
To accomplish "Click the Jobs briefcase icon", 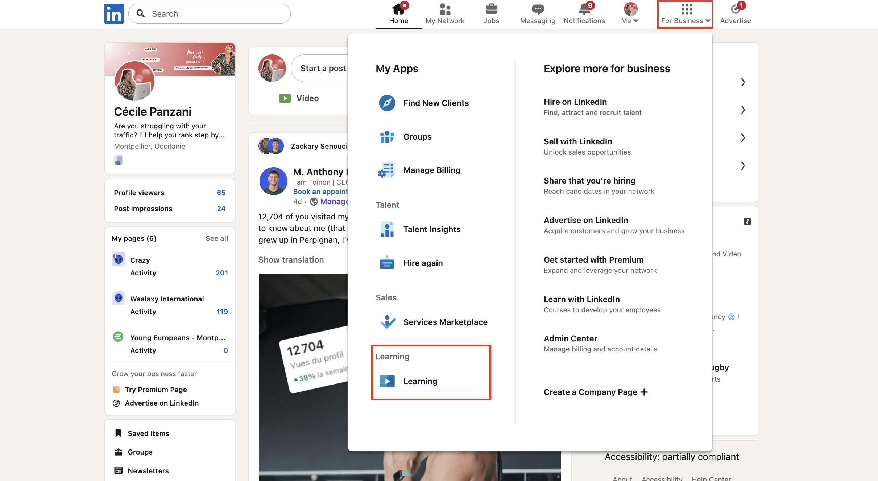I will (x=491, y=9).
